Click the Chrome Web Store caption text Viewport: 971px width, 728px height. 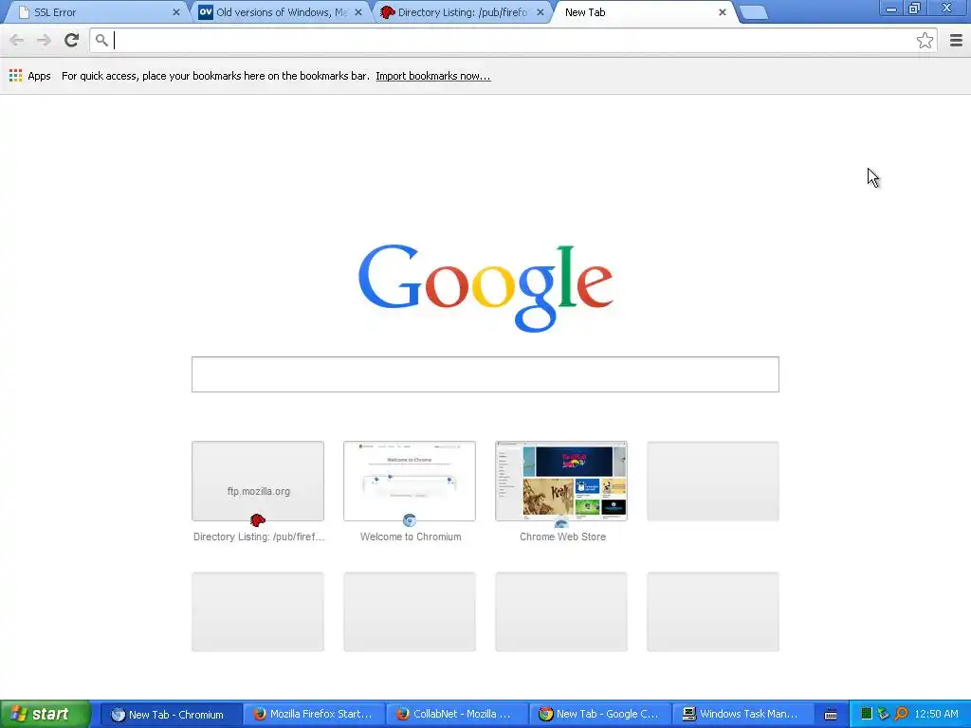point(562,537)
